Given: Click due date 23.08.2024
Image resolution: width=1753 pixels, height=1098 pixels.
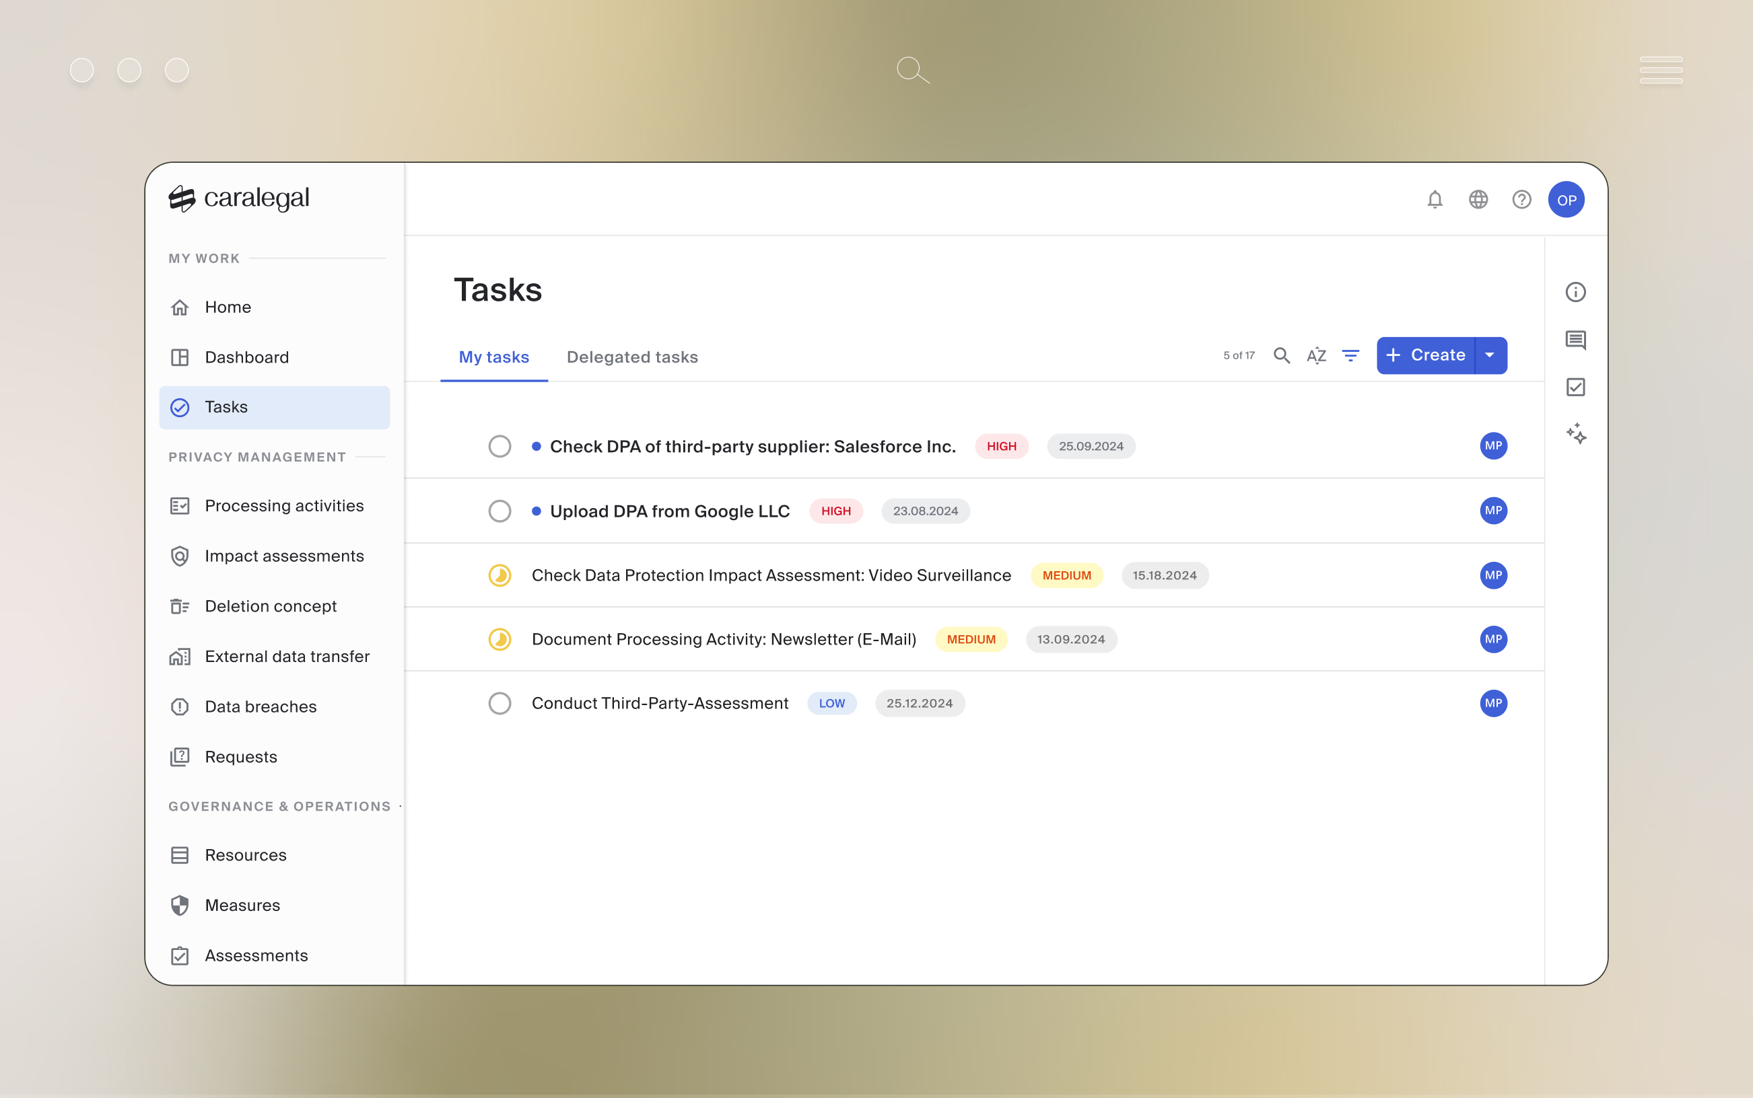Looking at the screenshot, I should point(925,511).
